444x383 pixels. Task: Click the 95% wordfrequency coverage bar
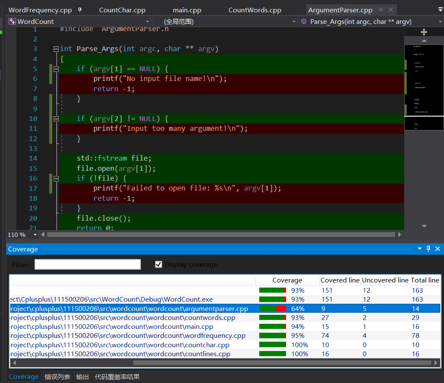point(272,336)
